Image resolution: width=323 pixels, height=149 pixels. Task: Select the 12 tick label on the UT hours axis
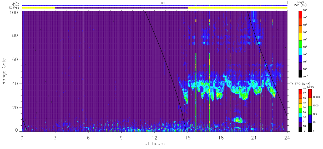(155, 137)
